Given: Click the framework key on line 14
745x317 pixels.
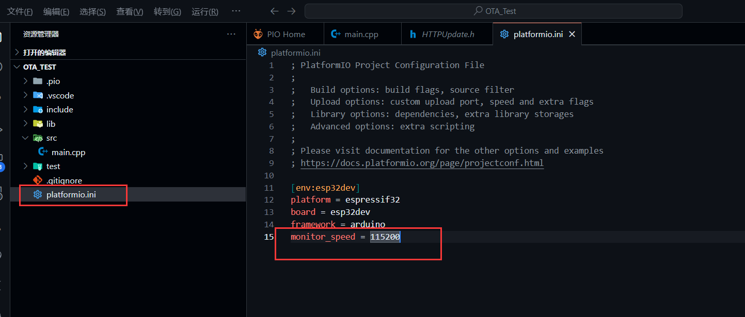Looking at the screenshot, I should tap(313, 225).
